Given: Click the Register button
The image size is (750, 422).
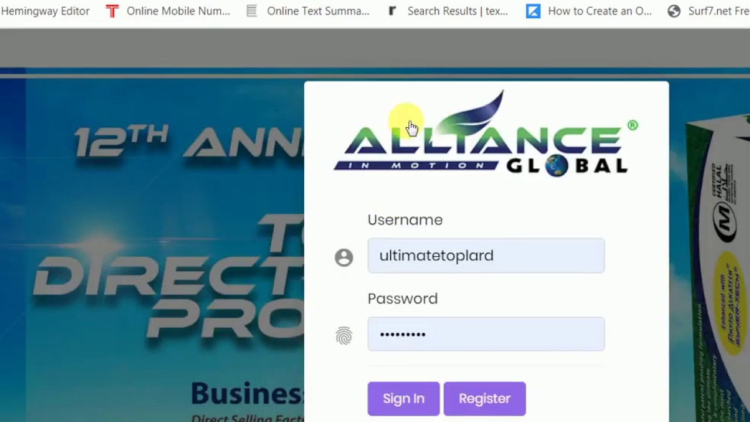Looking at the screenshot, I should pyautogui.click(x=485, y=399).
